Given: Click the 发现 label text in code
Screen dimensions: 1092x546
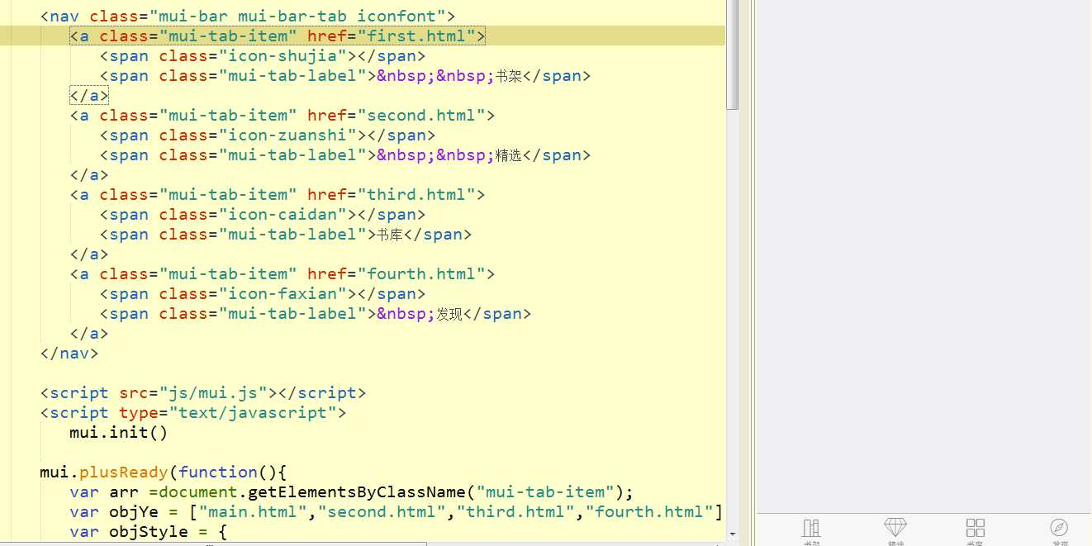Looking at the screenshot, I should point(449,314).
